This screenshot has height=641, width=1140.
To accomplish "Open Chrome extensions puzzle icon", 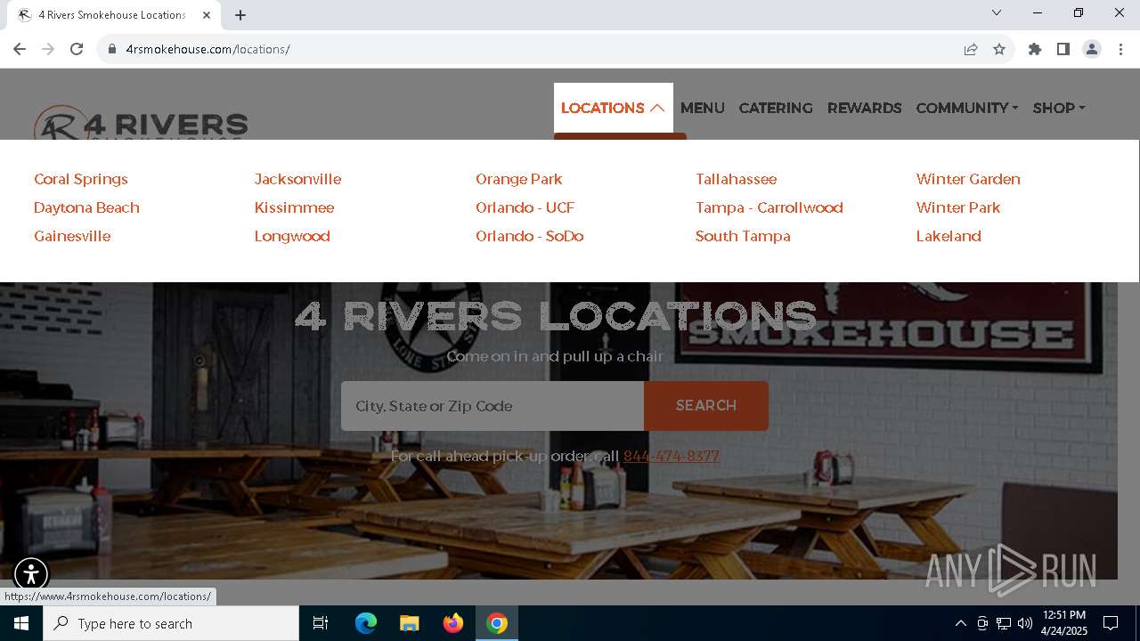I will [x=1035, y=49].
